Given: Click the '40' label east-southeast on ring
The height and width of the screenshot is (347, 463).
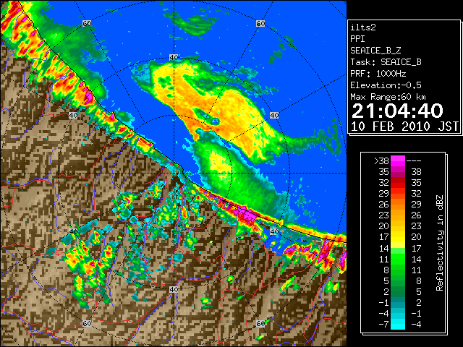Looking at the screenshot, I should (x=274, y=231).
